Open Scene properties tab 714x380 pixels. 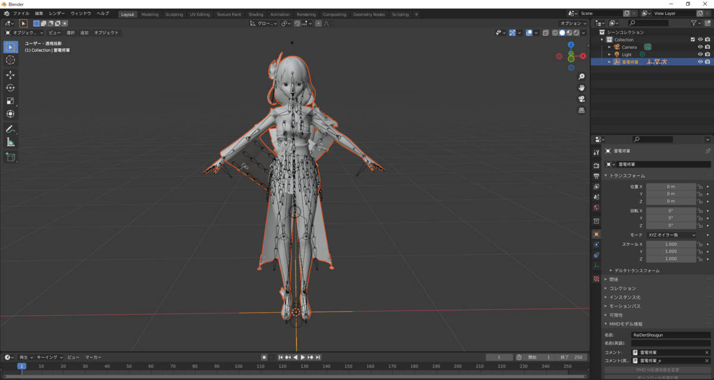[596, 197]
